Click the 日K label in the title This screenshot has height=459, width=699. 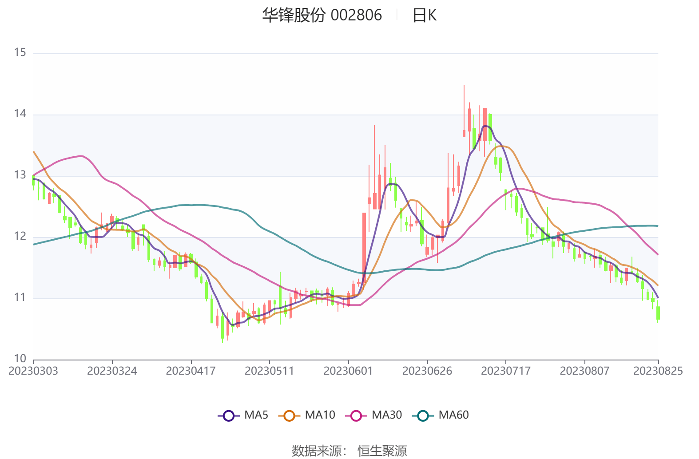(x=425, y=16)
